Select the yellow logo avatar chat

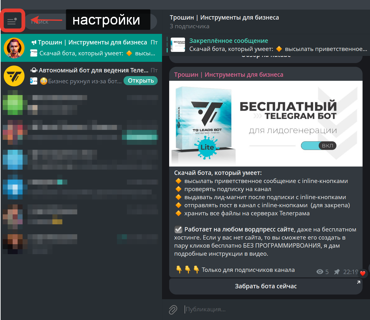coord(14,76)
